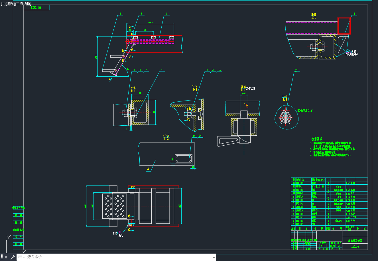Select the 技术要求 technical requirements heading
This screenshot has height=261, width=378.
(x=317, y=139)
